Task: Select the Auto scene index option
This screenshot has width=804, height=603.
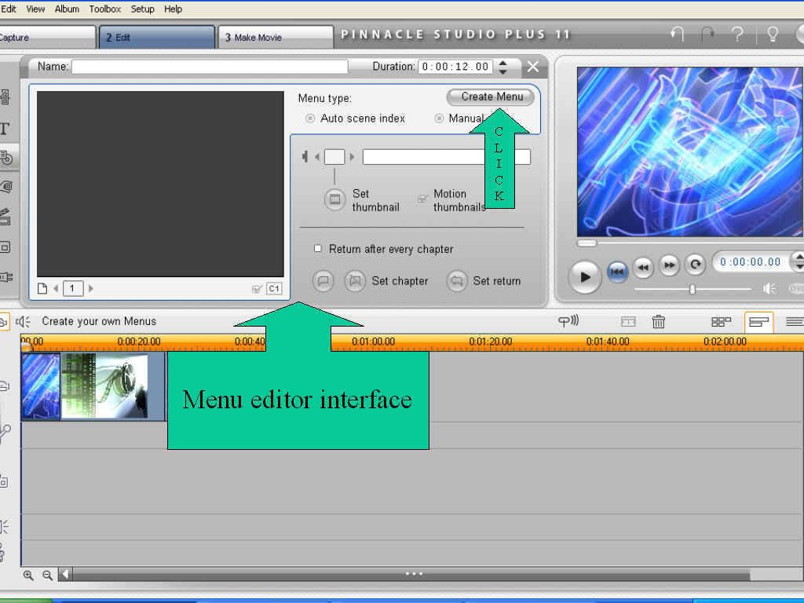Action: [x=309, y=119]
